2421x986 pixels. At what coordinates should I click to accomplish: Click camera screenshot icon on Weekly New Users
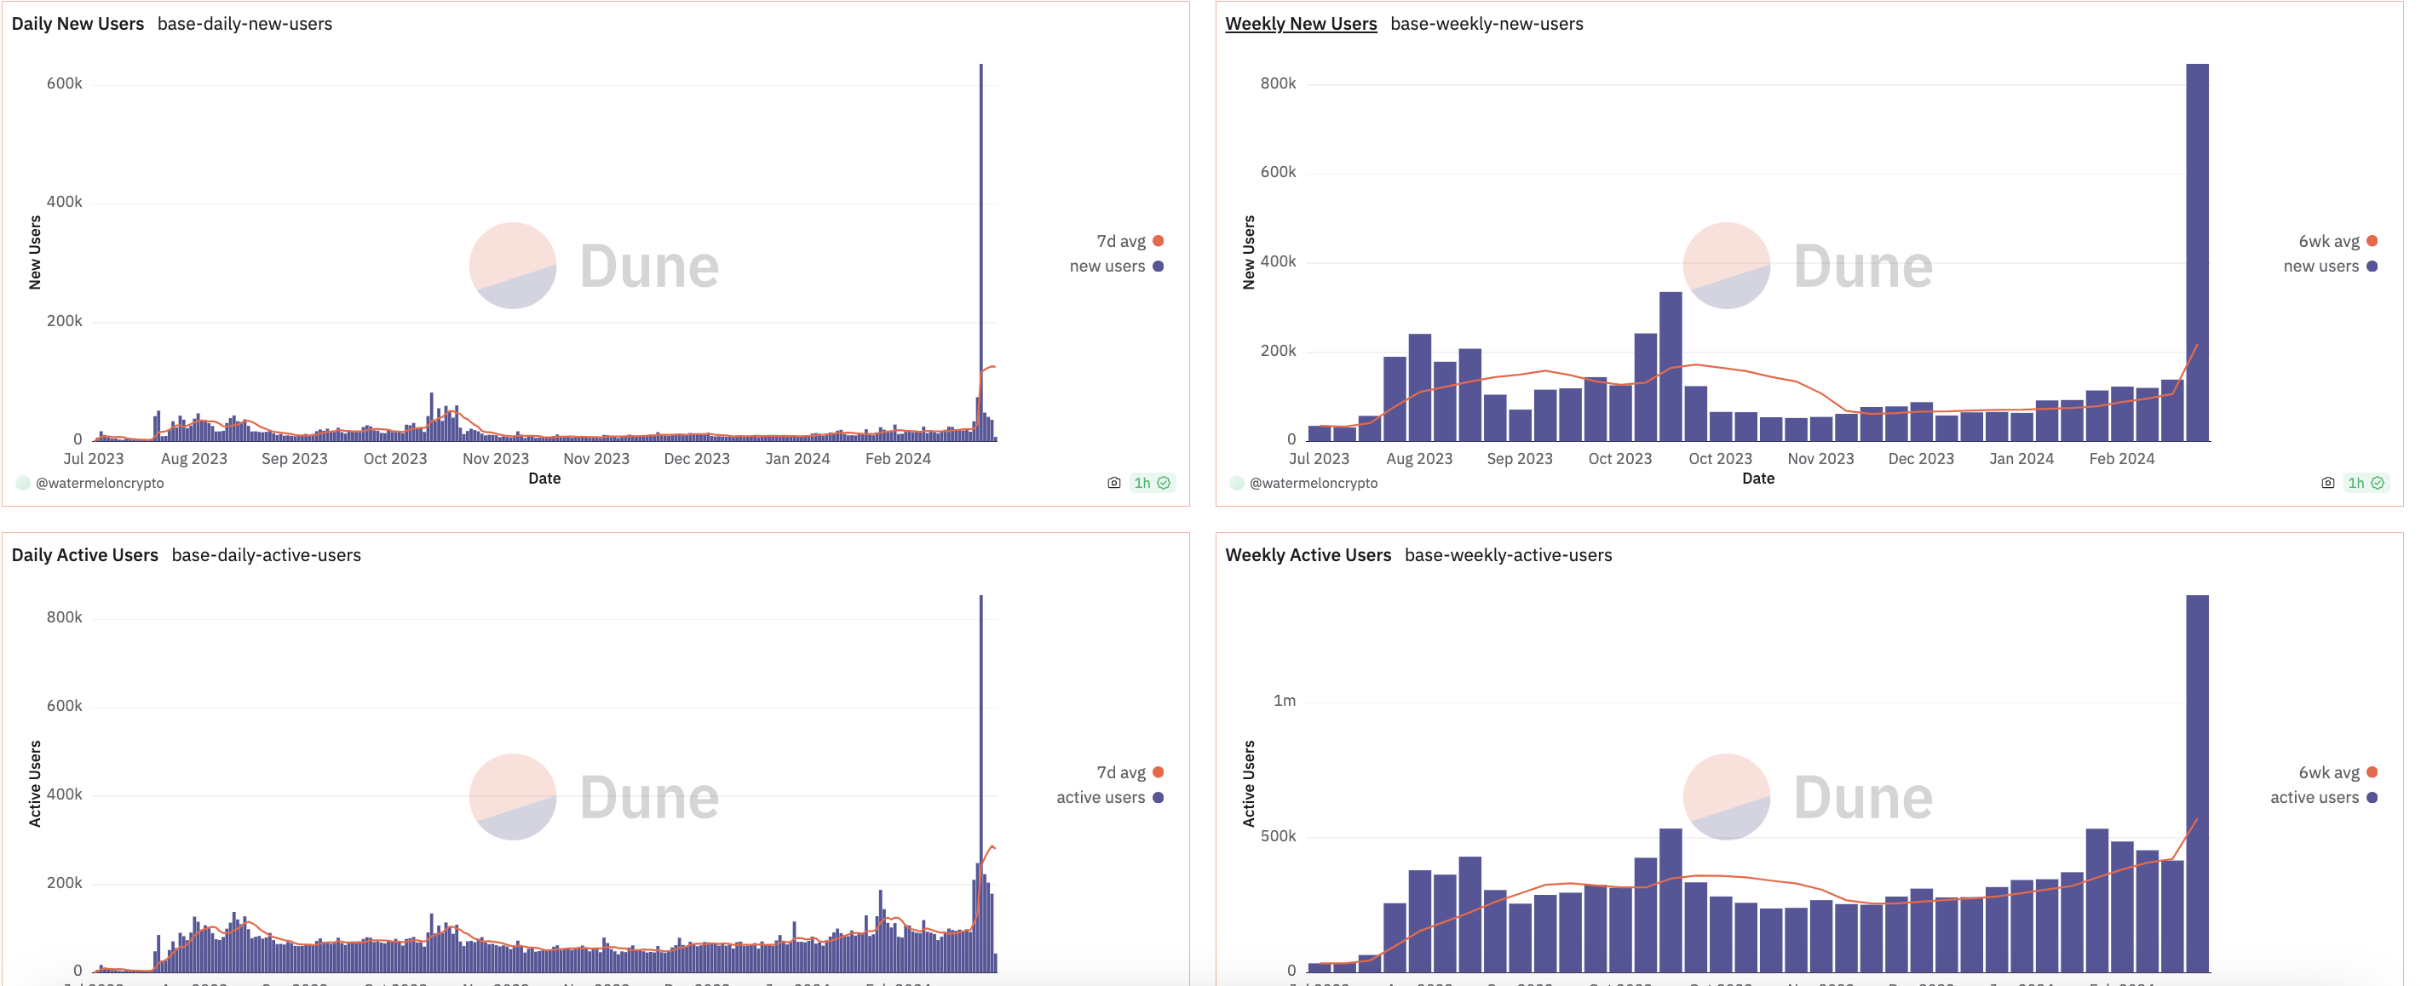(2327, 483)
